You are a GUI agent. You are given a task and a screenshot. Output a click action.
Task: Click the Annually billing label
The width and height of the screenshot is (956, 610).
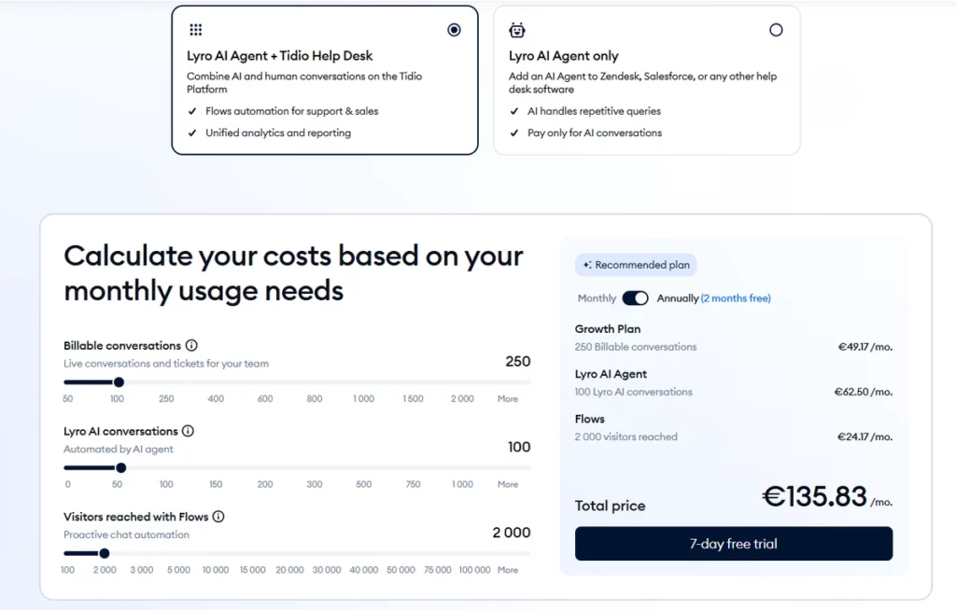click(x=678, y=298)
